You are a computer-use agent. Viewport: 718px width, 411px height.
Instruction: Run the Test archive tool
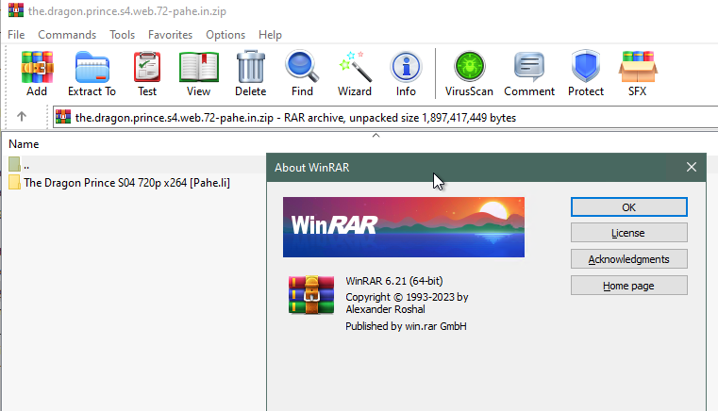[x=147, y=74]
